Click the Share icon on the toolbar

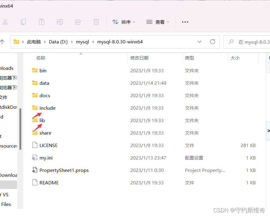[78, 22]
